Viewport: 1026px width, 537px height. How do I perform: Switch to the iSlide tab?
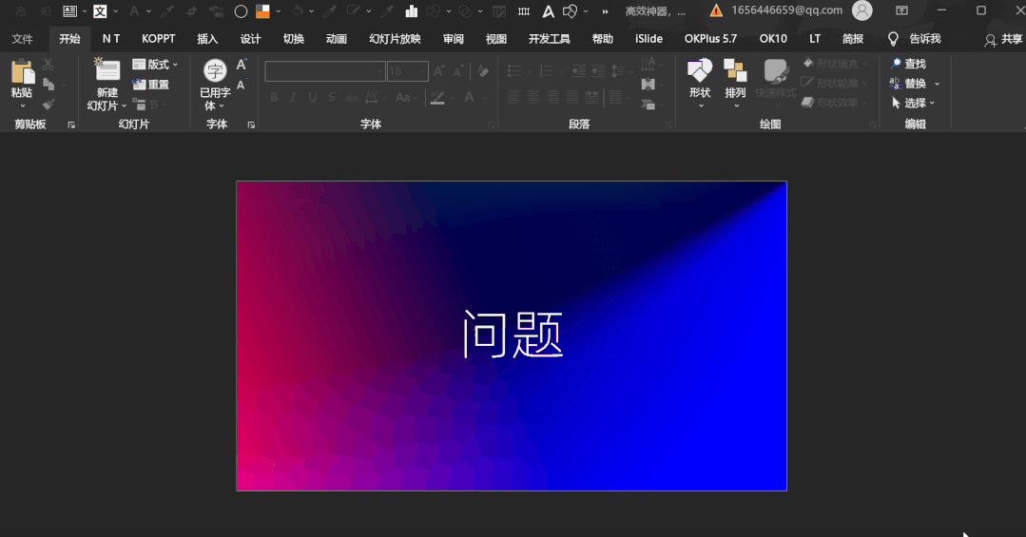(649, 39)
